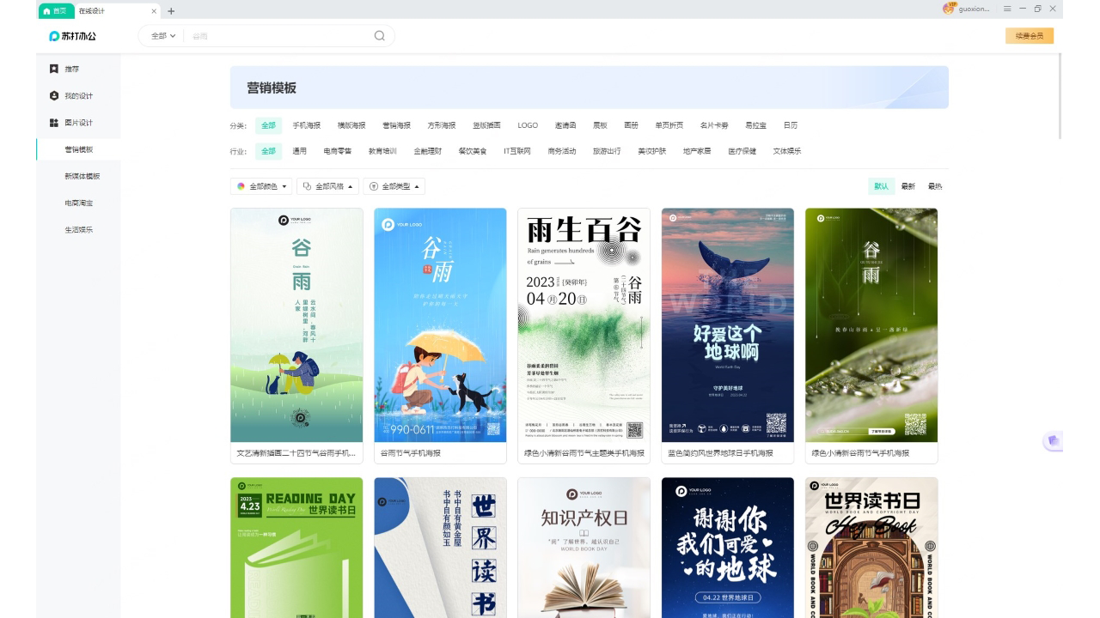Expand the 全部类型 type dropdown
Image resolution: width=1100 pixels, height=618 pixels.
click(x=394, y=186)
